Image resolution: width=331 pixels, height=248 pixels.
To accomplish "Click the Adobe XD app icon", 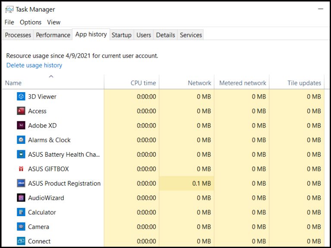I will pyautogui.click(x=21, y=125).
